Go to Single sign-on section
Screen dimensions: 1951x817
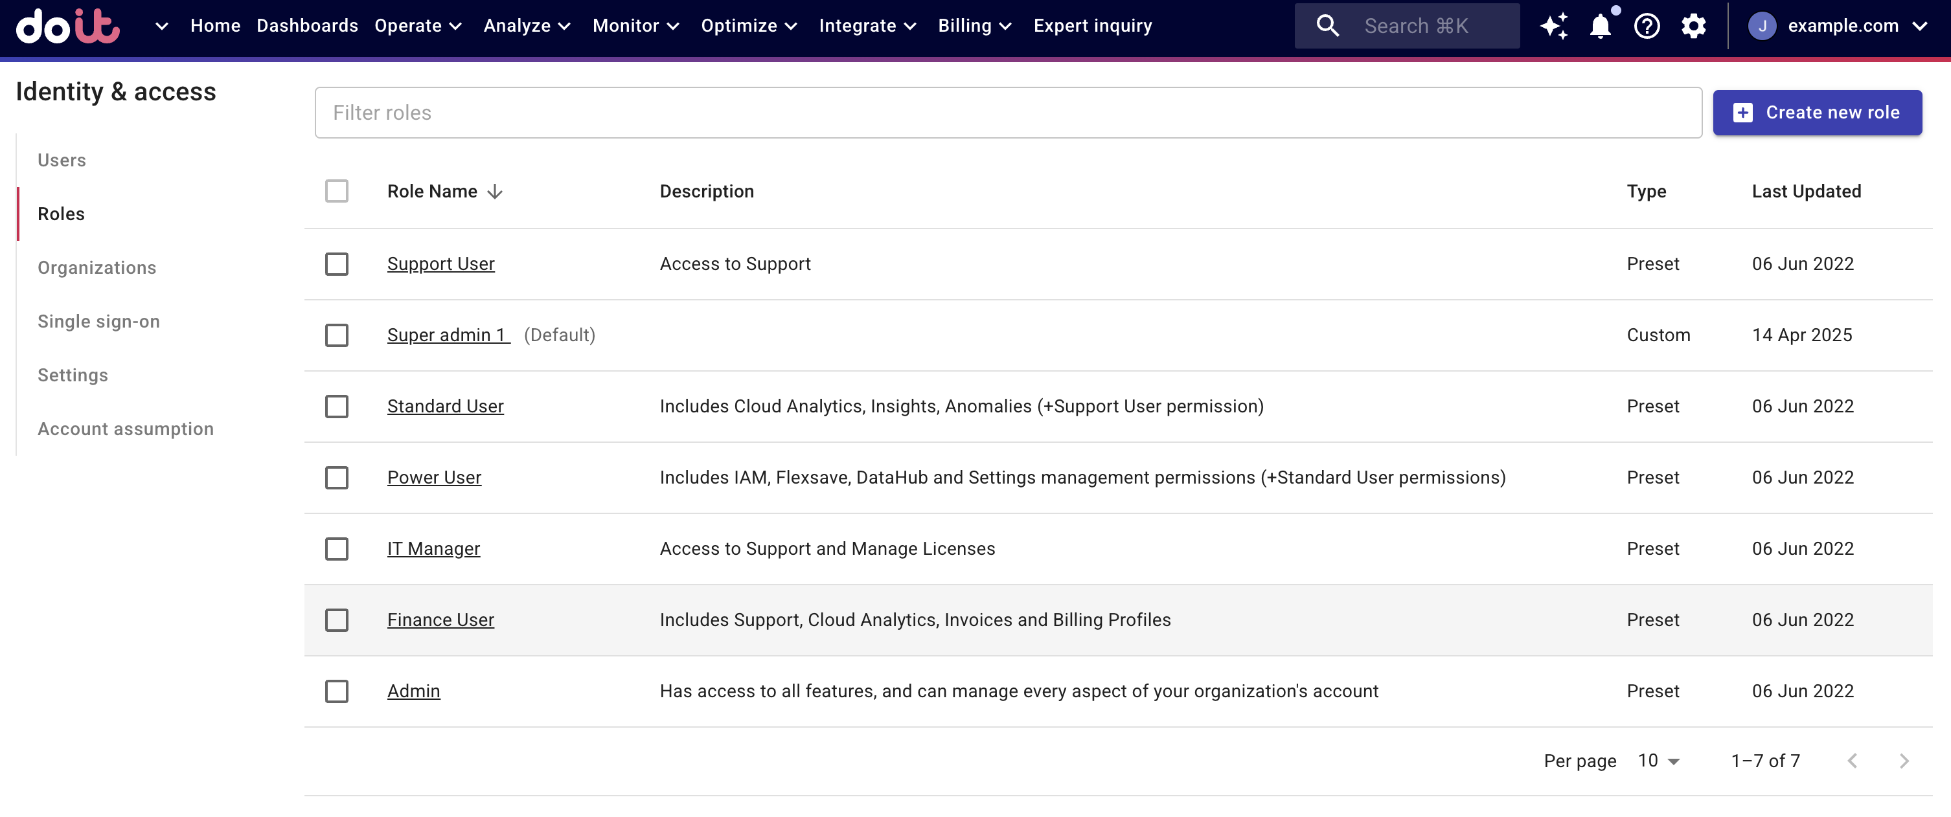(x=98, y=322)
